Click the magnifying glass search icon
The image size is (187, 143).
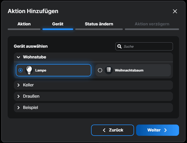pyautogui.click(x=119, y=46)
